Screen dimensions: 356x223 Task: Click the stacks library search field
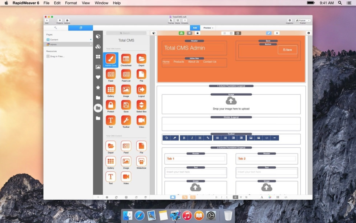pos(126,33)
